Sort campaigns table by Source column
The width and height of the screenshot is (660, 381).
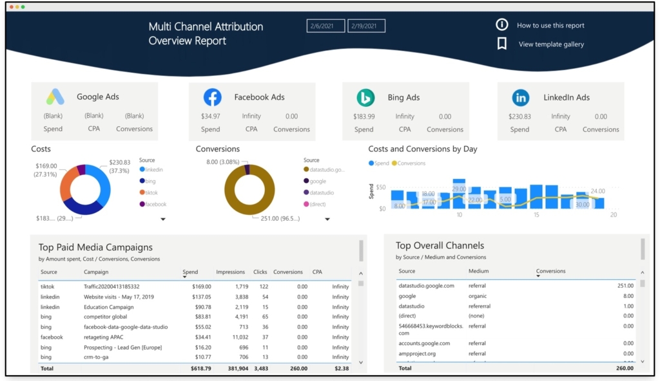click(x=49, y=272)
